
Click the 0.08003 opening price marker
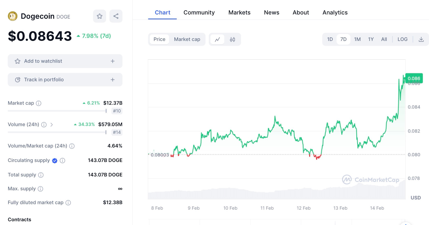[x=160, y=155]
